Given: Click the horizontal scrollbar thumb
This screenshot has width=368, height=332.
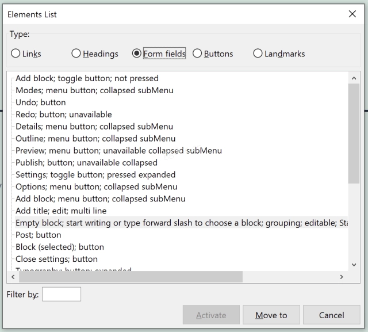Looking at the screenshot, I should click(x=131, y=277).
